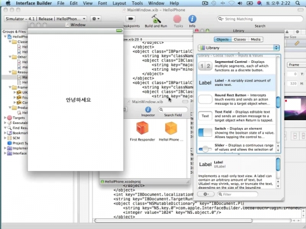Click the Search Field in MainWindow.xib window
This screenshot has width=306, height=229.
173,109
